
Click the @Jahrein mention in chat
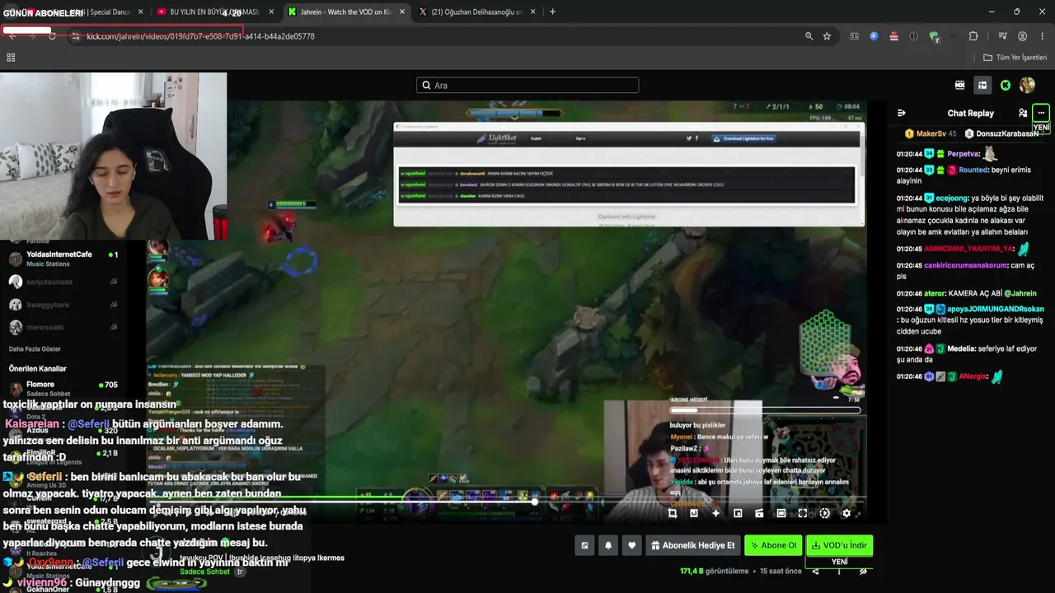click(x=1020, y=293)
